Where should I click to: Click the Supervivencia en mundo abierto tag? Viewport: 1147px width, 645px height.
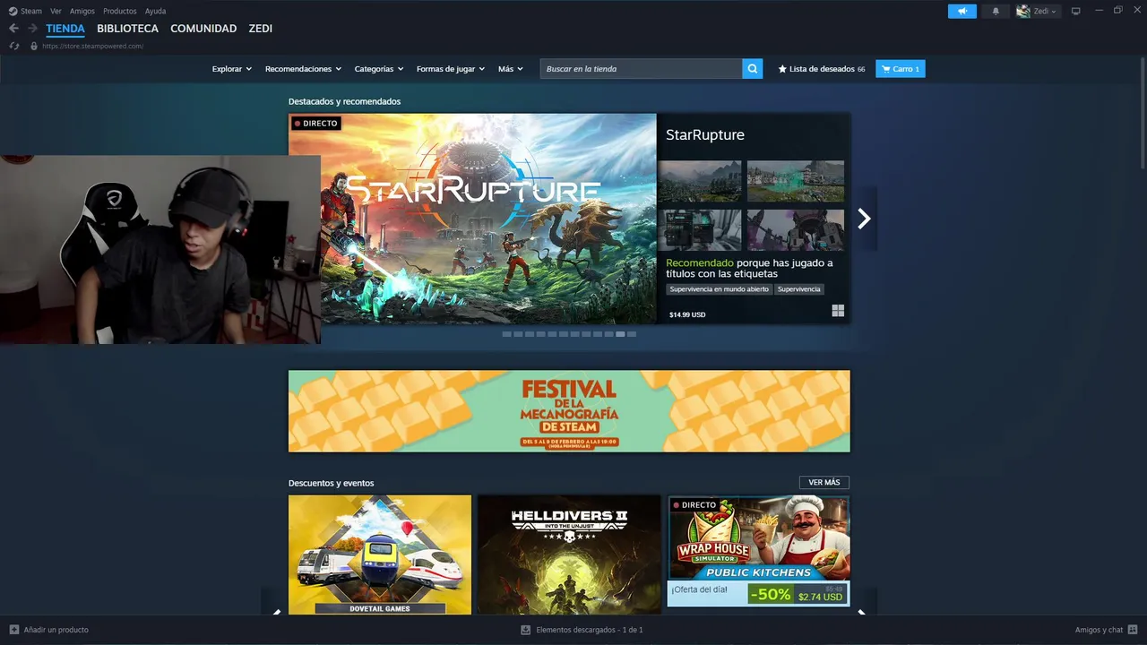pos(719,289)
